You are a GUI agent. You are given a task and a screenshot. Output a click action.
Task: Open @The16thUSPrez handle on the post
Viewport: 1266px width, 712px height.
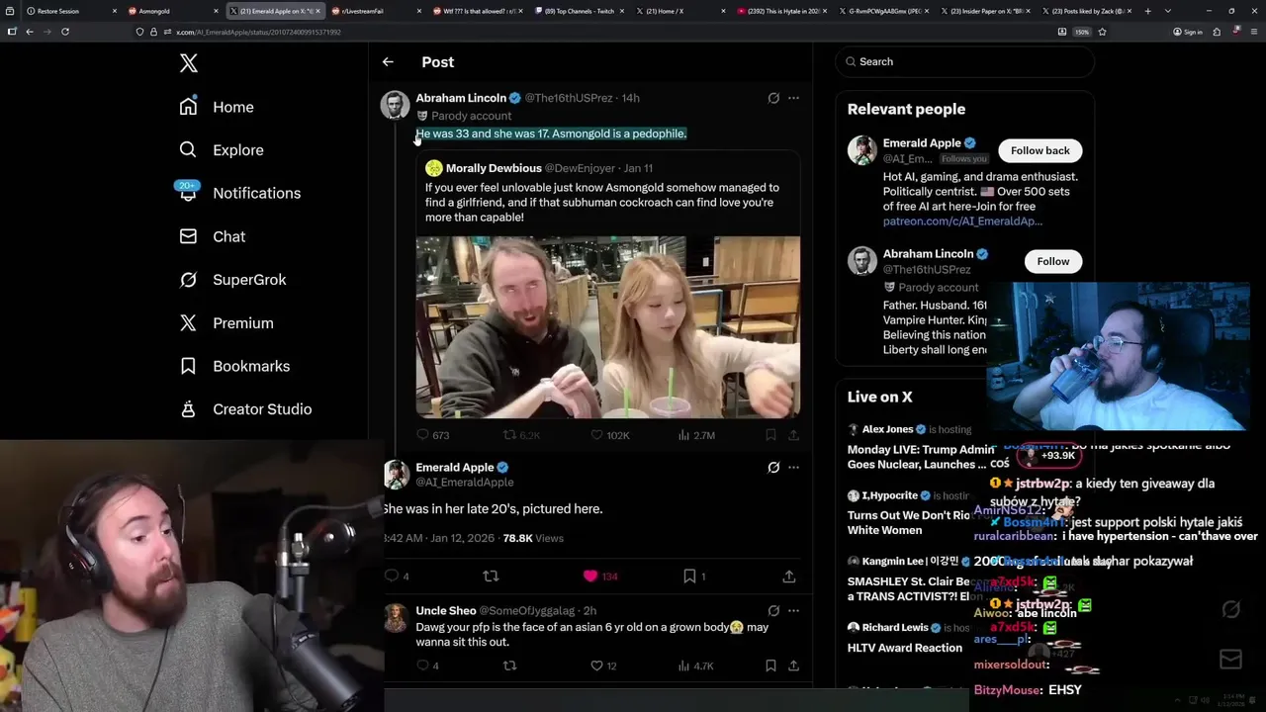click(569, 98)
